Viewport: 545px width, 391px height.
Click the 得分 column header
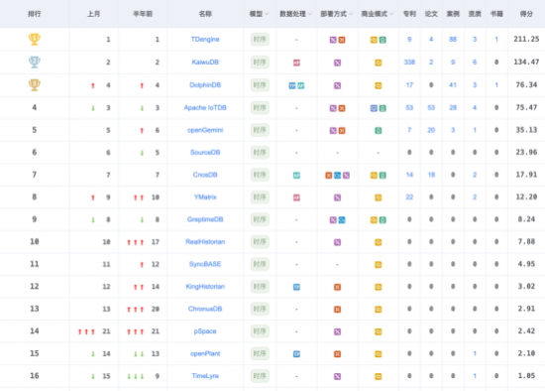(526, 14)
